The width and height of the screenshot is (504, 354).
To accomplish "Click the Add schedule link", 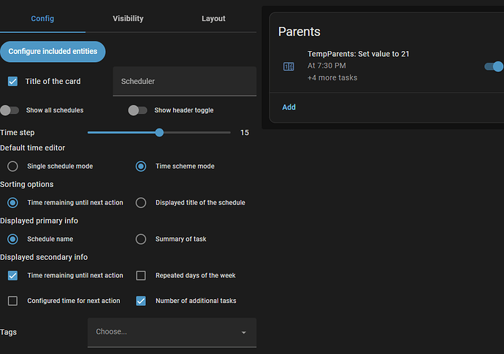I will pos(289,107).
